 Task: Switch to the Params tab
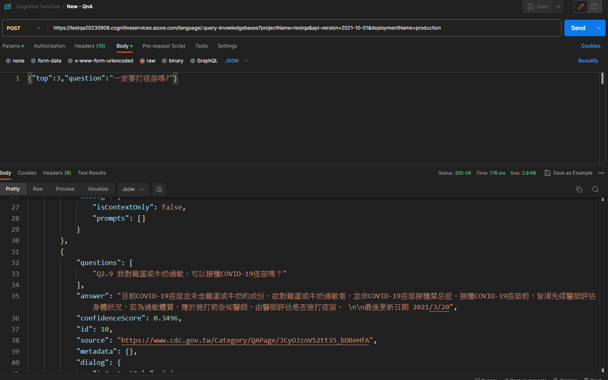pyautogui.click(x=13, y=46)
